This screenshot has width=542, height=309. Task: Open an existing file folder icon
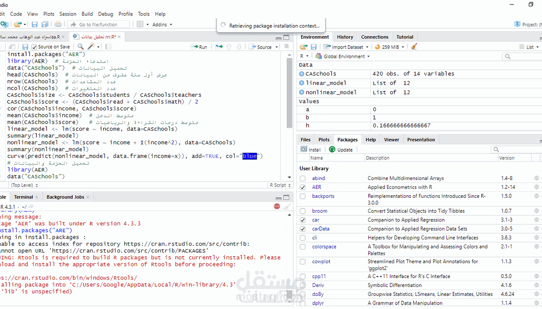pyautogui.click(x=18, y=25)
